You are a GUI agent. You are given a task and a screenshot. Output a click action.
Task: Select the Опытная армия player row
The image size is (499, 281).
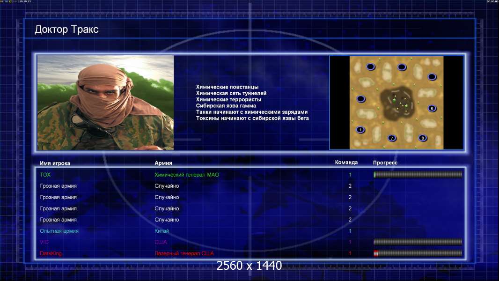pos(59,231)
